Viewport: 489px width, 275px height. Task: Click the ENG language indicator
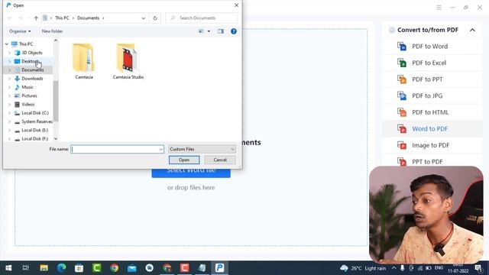coord(439,268)
